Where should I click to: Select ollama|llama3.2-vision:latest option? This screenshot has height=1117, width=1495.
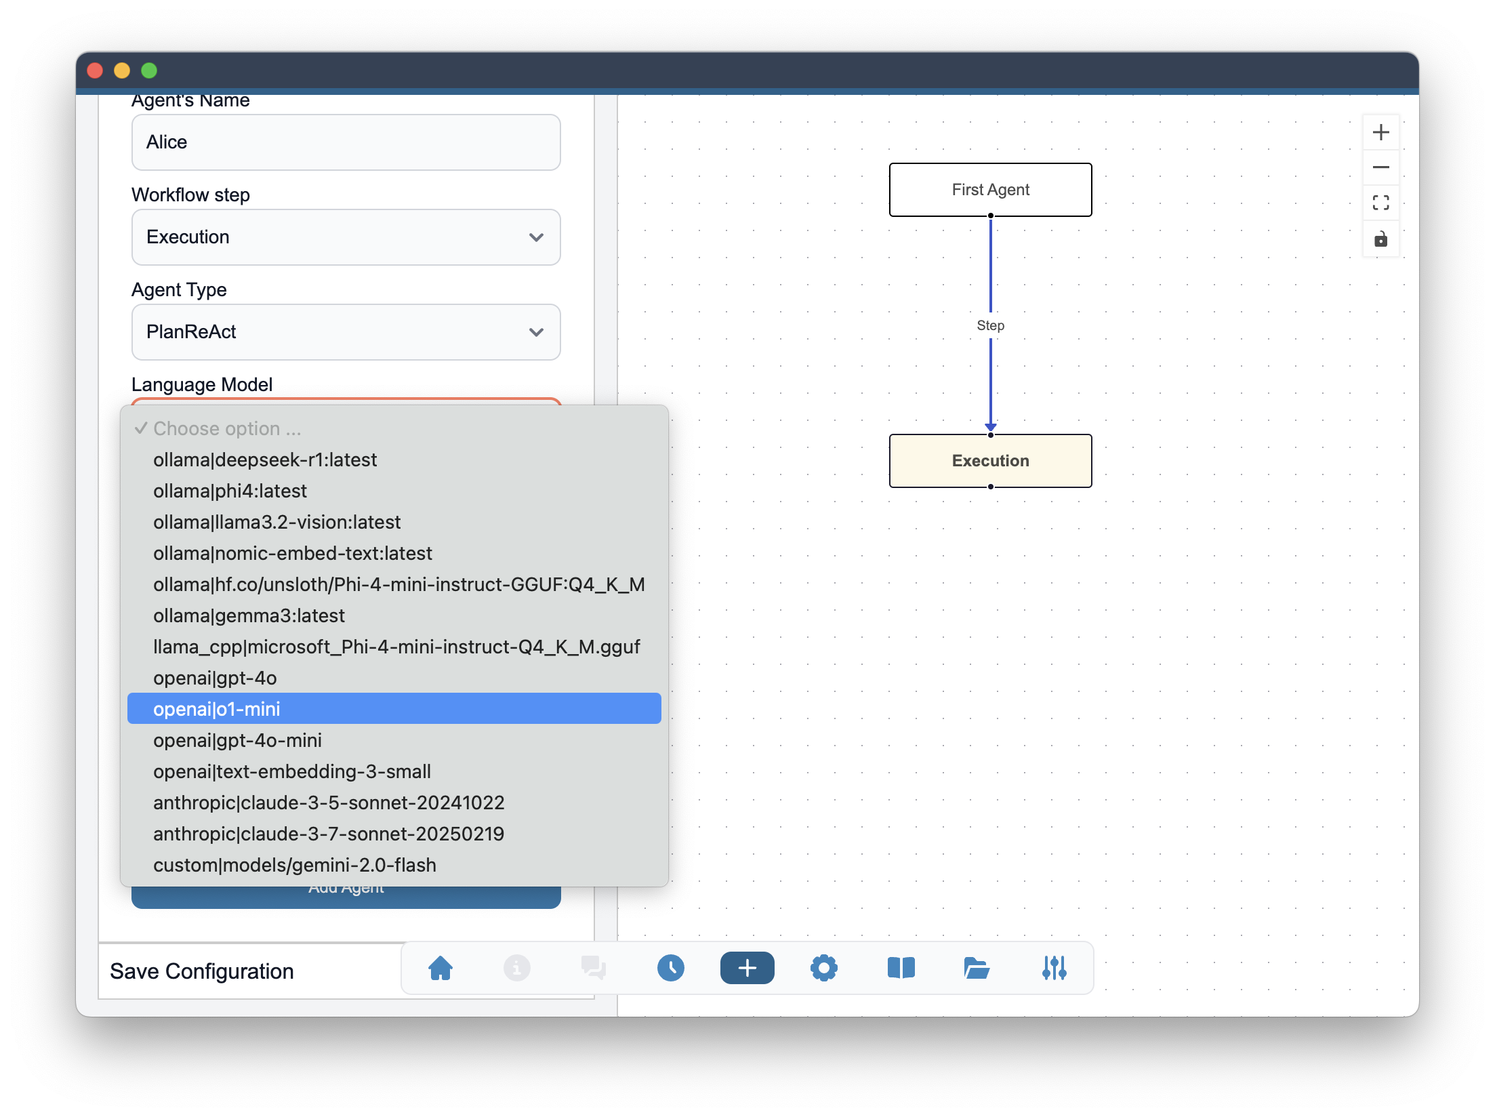(394, 523)
